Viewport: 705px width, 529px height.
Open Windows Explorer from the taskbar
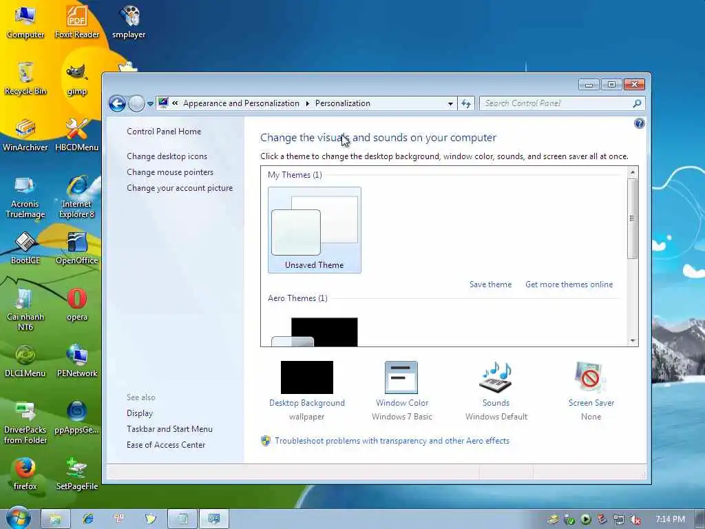pyautogui.click(x=56, y=519)
